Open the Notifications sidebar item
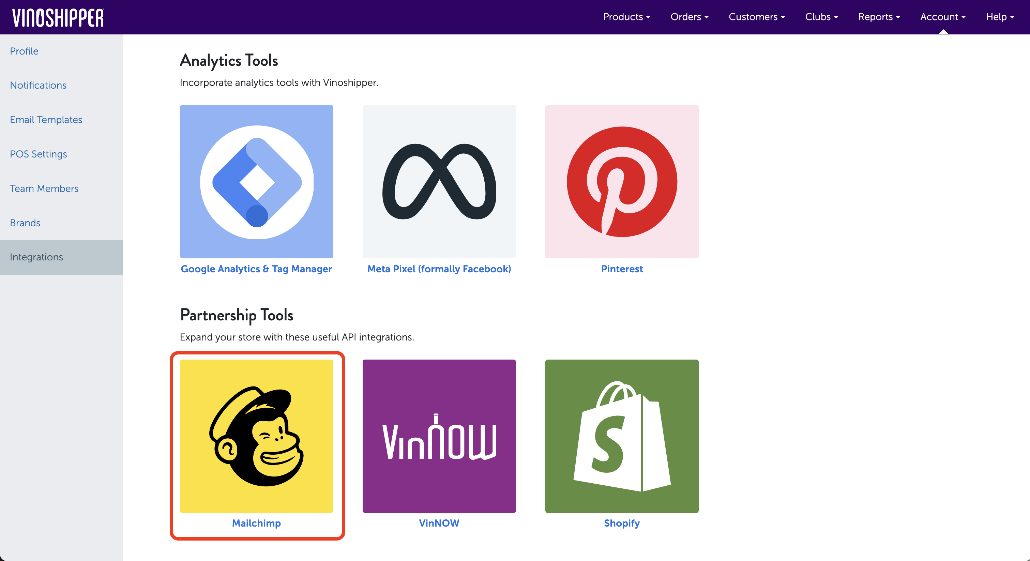Image resolution: width=1030 pixels, height=561 pixels. click(x=38, y=85)
